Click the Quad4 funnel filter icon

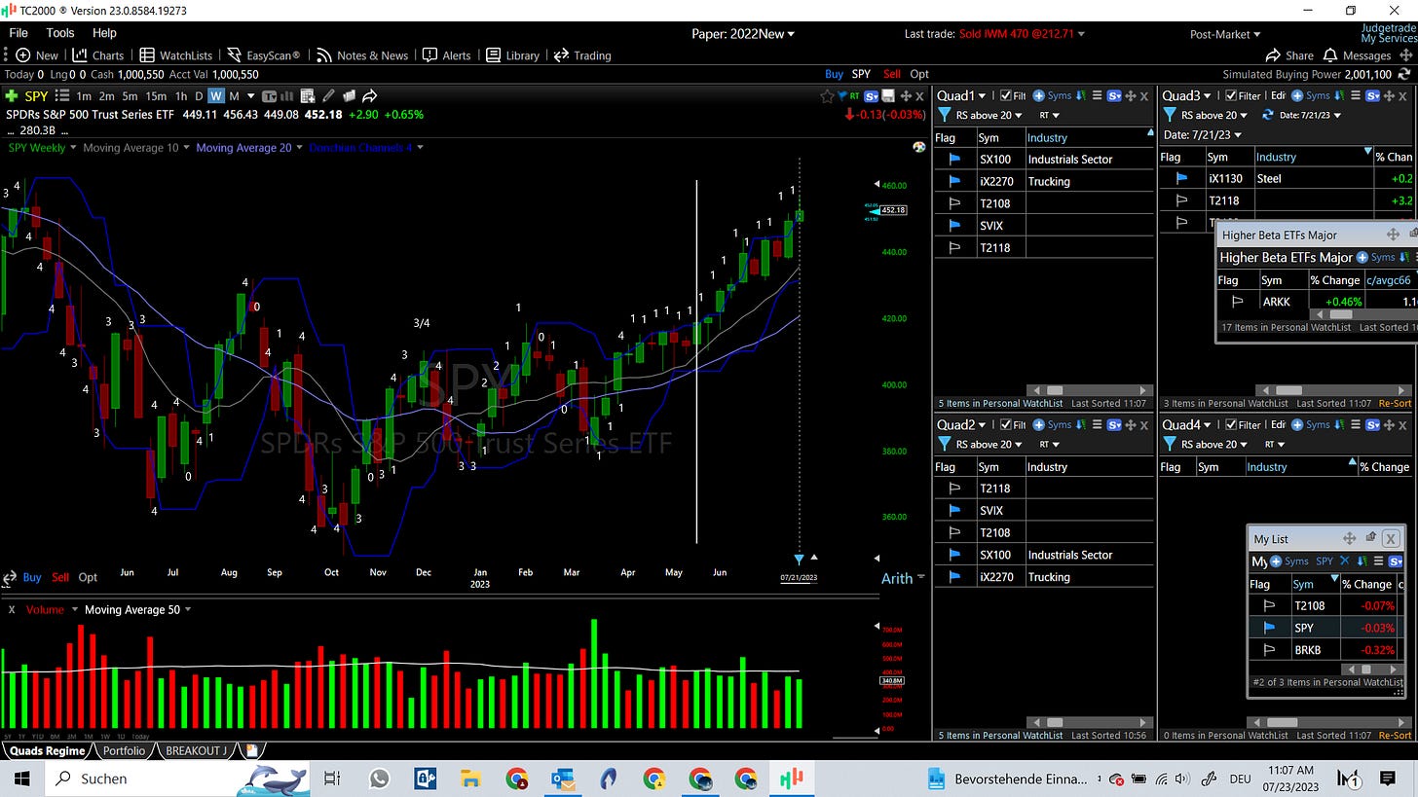[1170, 444]
